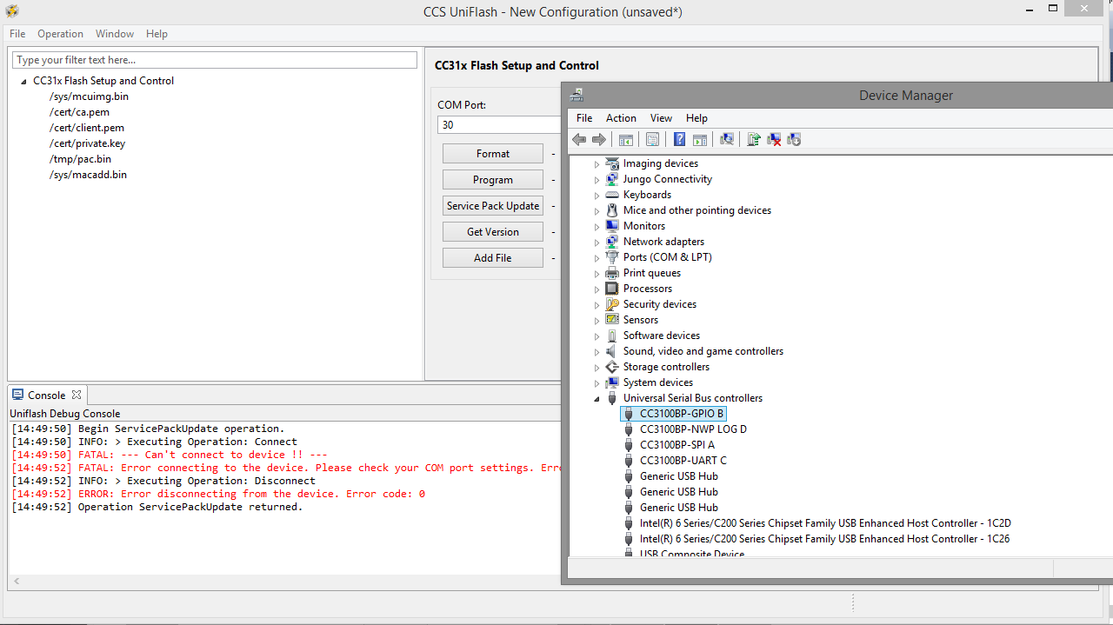The width and height of the screenshot is (1113, 625).
Task: Close the Console tab via its X icon
Action: point(77,395)
